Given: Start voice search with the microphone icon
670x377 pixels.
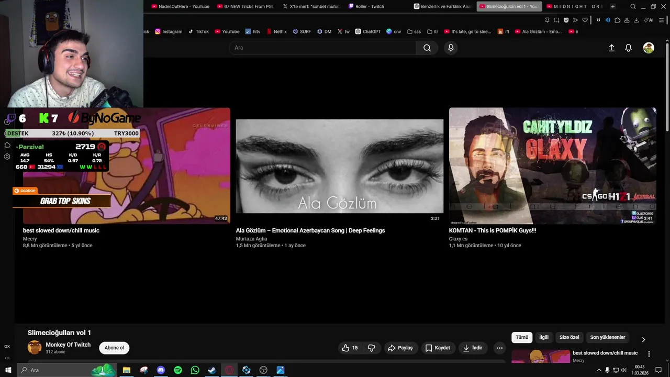Looking at the screenshot, I should [451, 48].
